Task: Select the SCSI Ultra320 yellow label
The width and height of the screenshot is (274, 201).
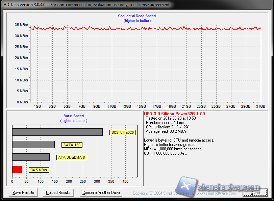Action: point(123,132)
